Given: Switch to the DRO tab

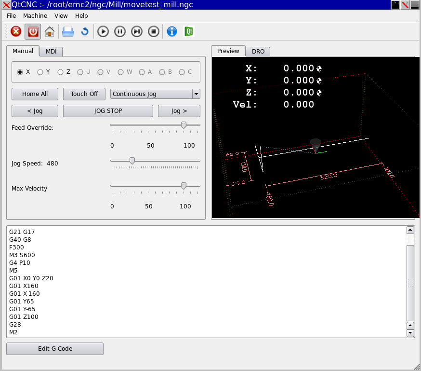Looking at the screenshot, I should pos(258,52).
